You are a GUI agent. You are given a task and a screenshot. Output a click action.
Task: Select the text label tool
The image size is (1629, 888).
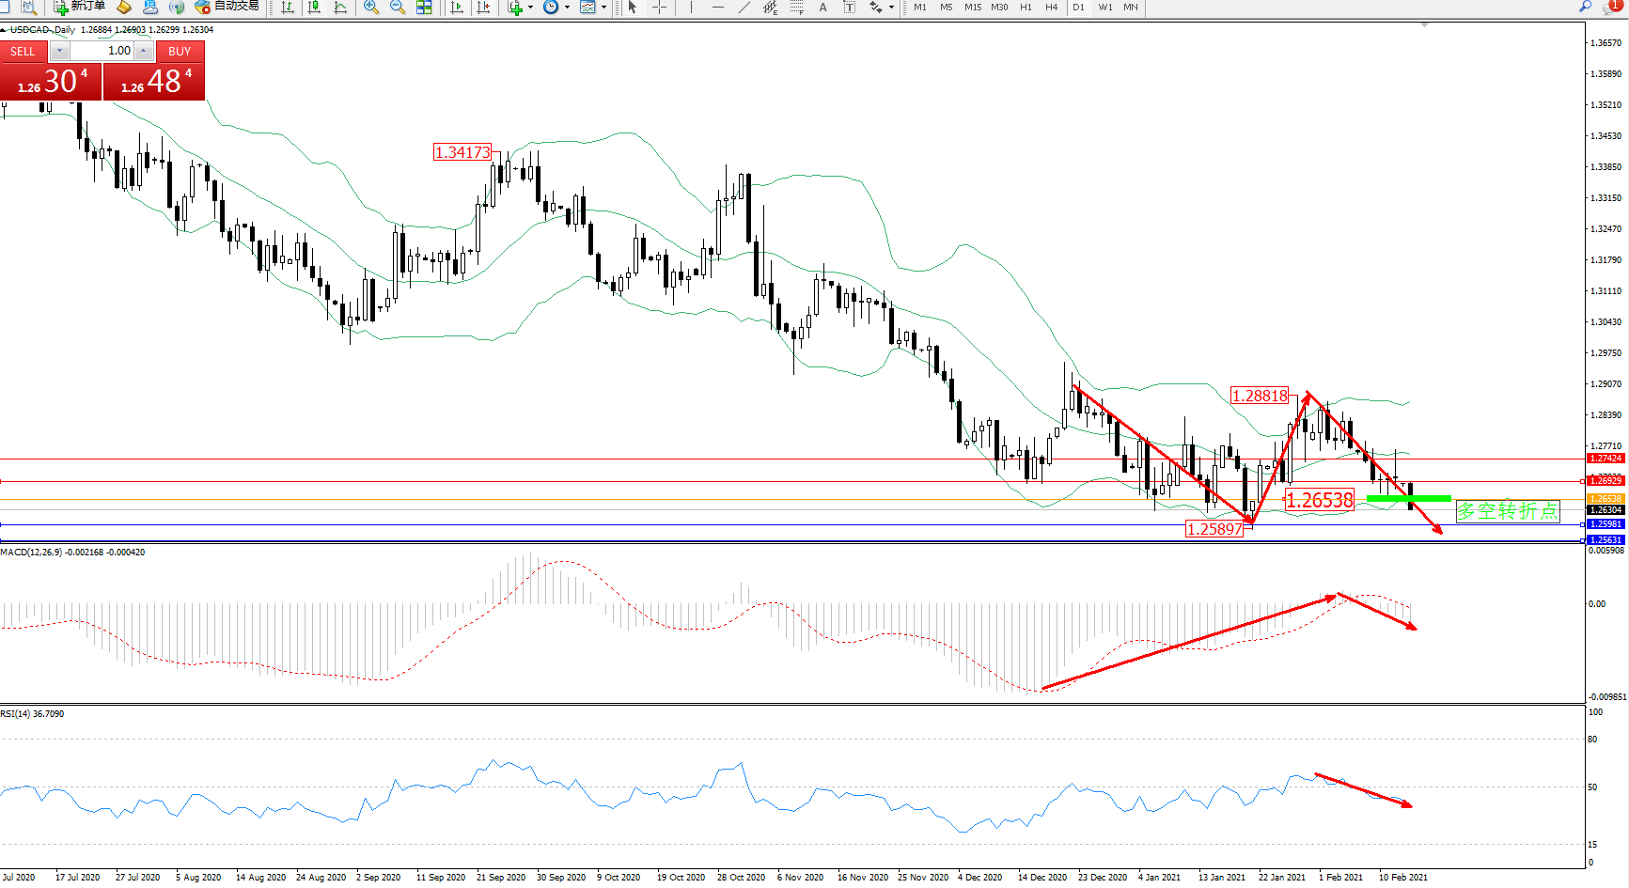[x=849, y=8]
